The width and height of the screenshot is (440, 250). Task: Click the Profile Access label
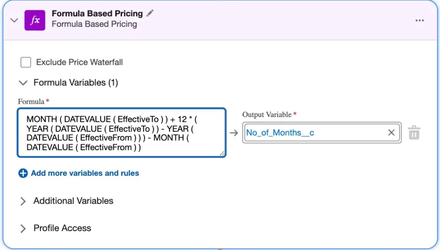pos(62,228)
